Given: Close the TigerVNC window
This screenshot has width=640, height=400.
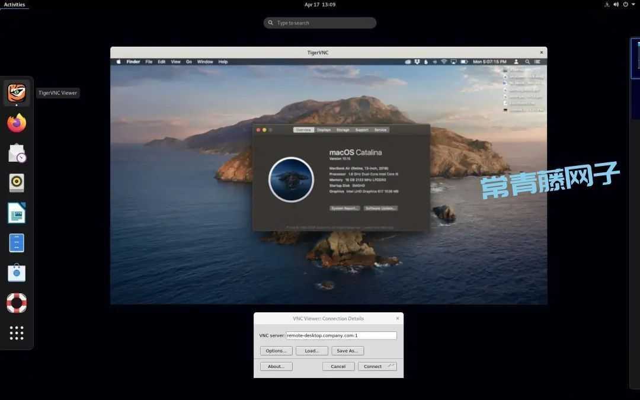Looking at the screenshot, I should pos(542,52).
